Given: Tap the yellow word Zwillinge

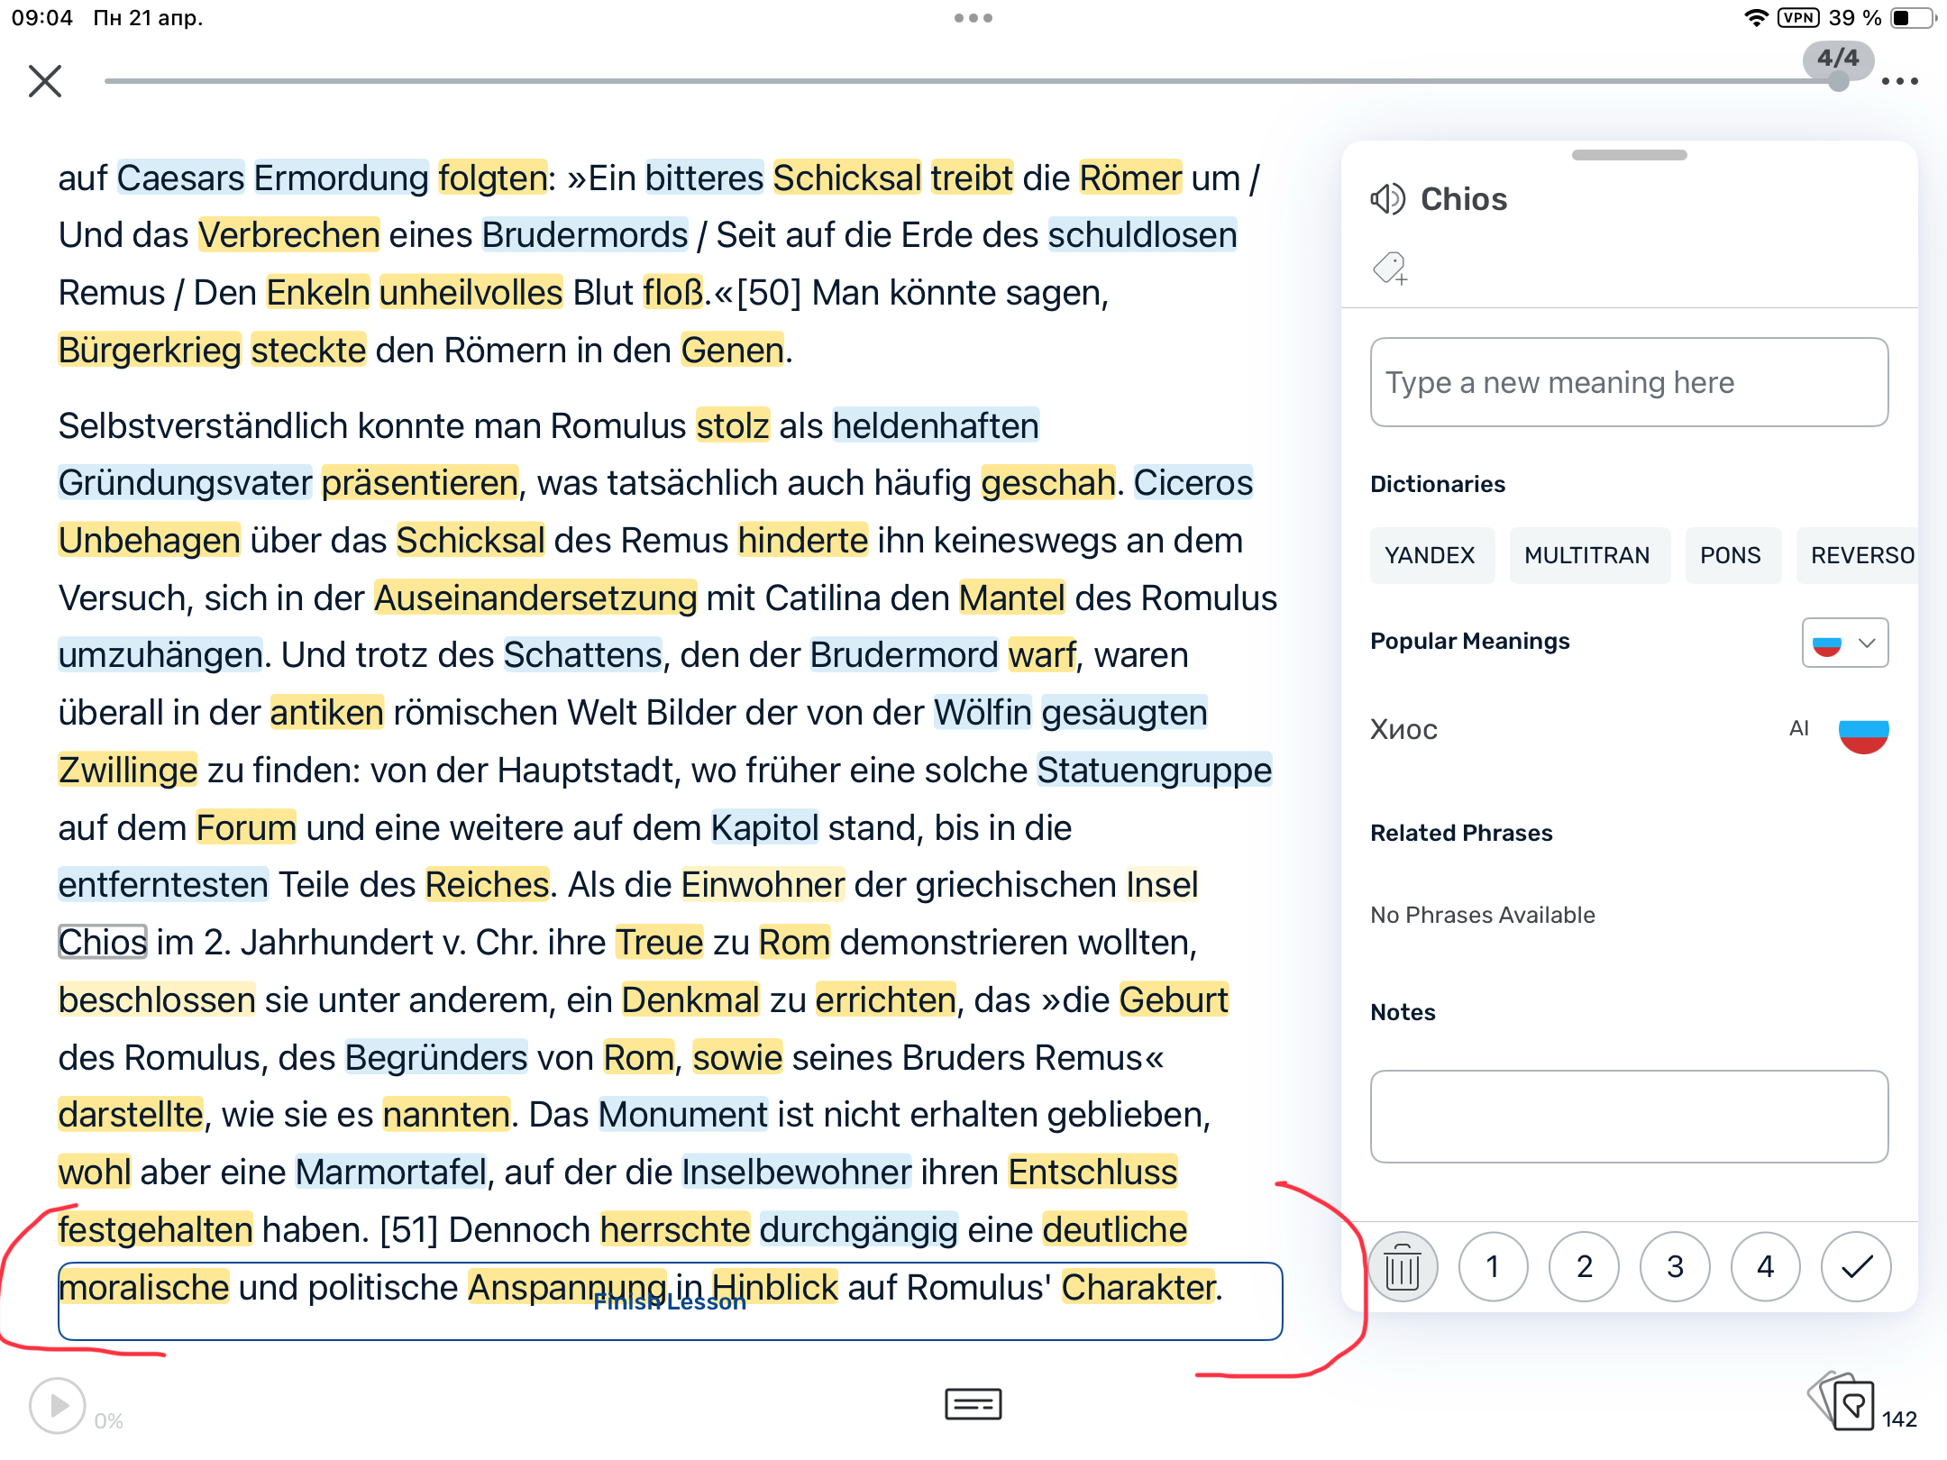Looking at the screenshot, I should tap(127, 770).
